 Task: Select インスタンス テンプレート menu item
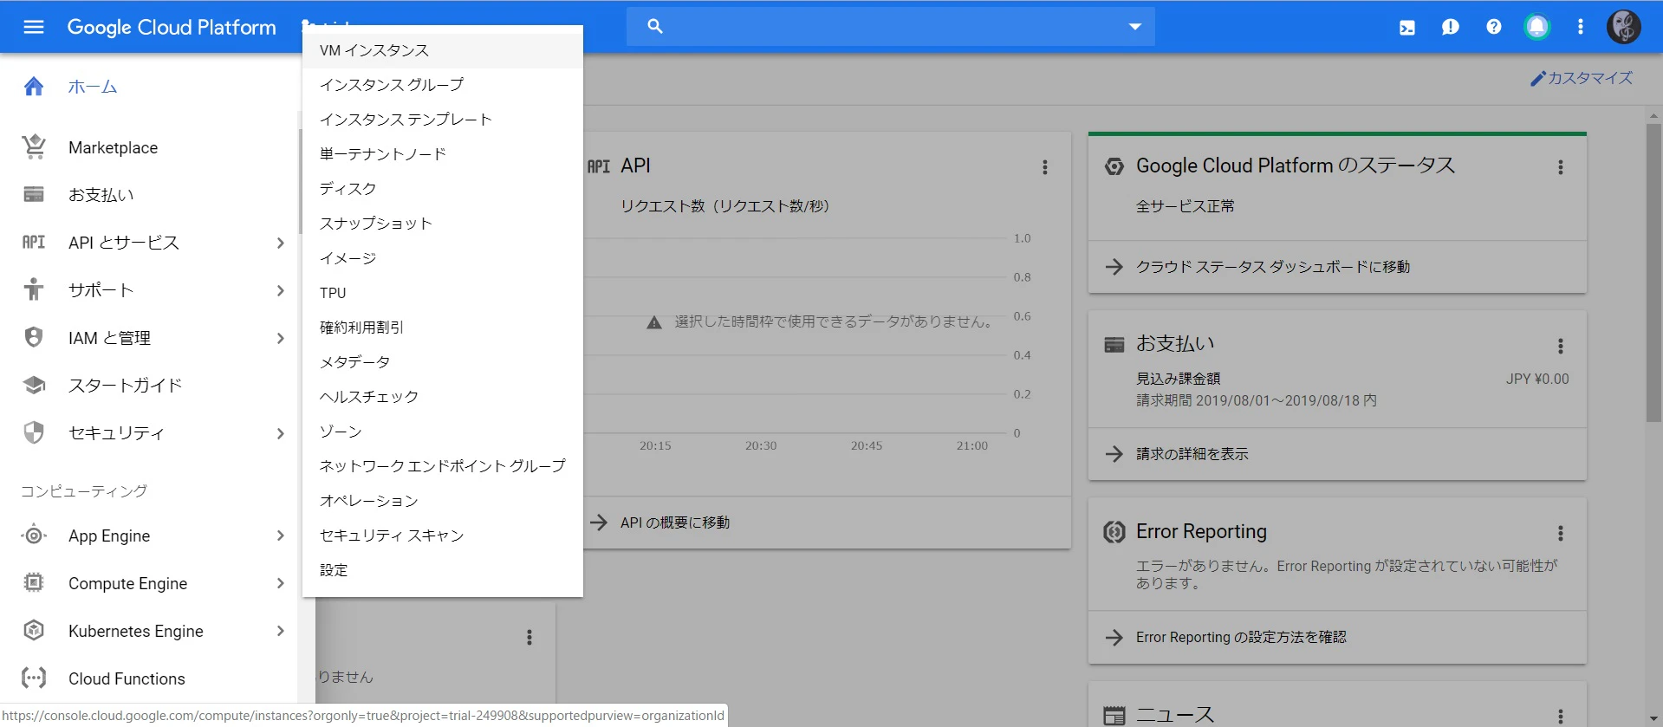pos(442,120)
